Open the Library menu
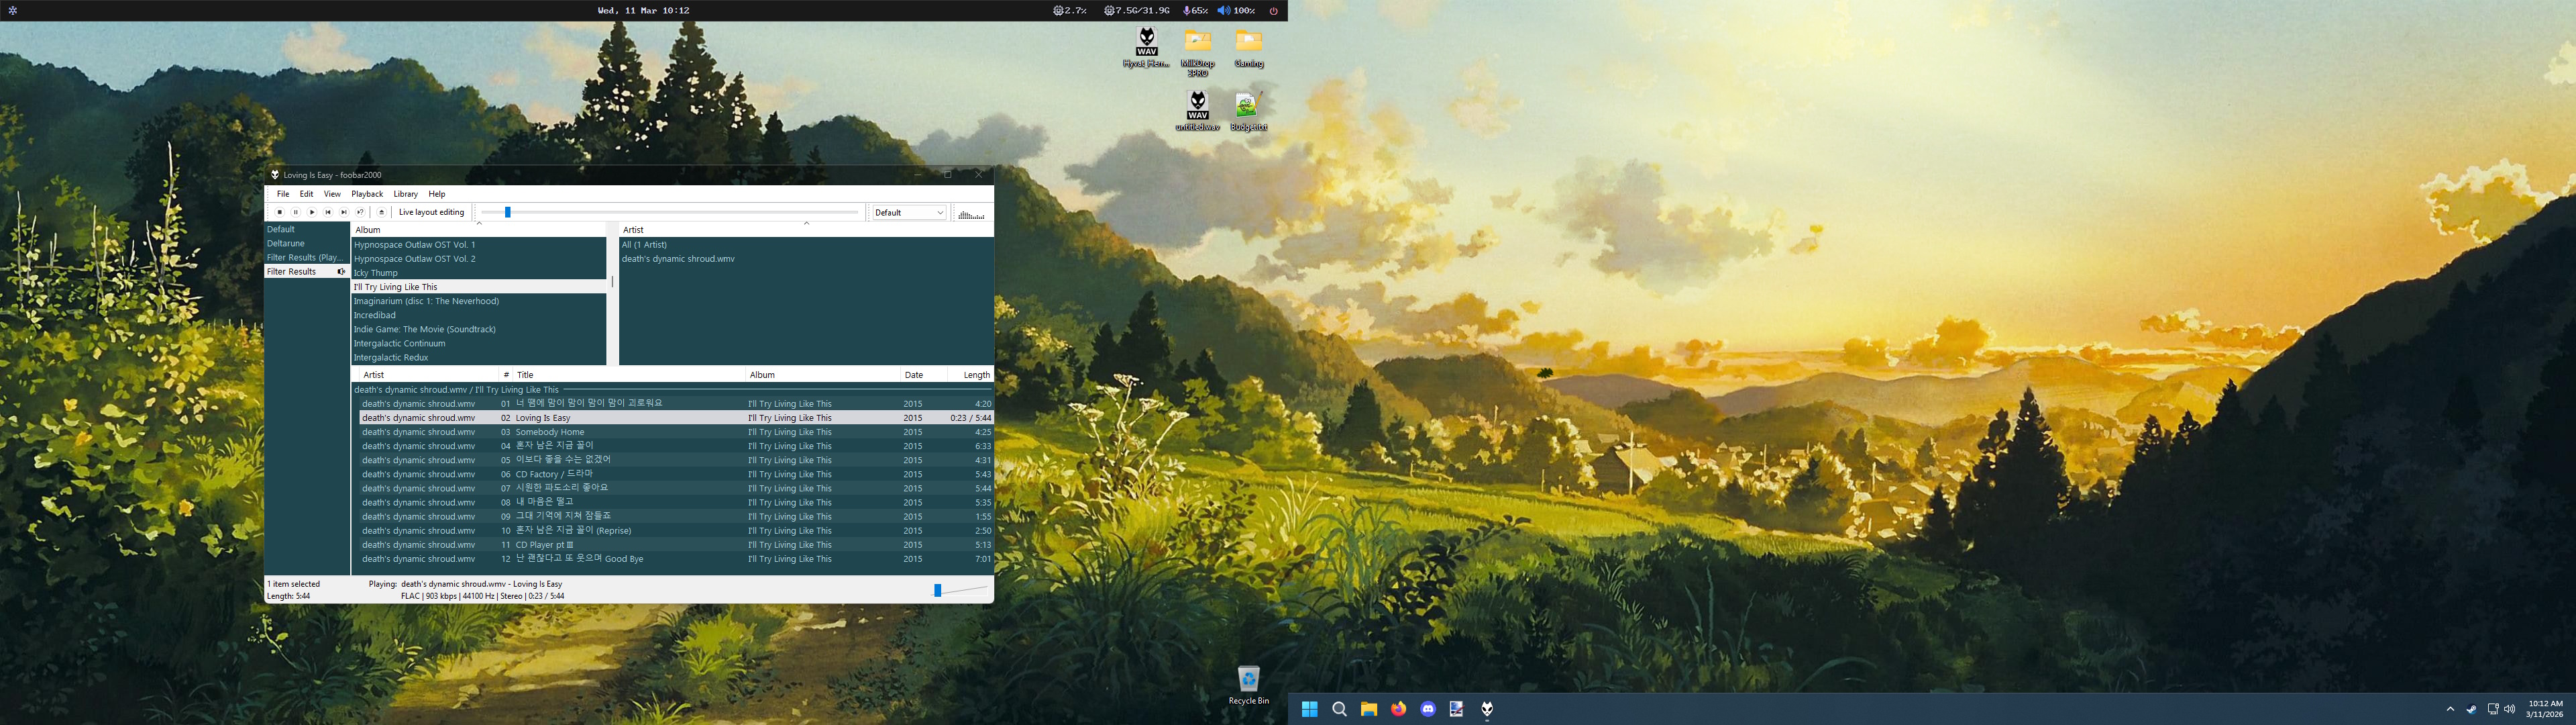The width and height of the screenshot is (2576, 725). (405, 194)
